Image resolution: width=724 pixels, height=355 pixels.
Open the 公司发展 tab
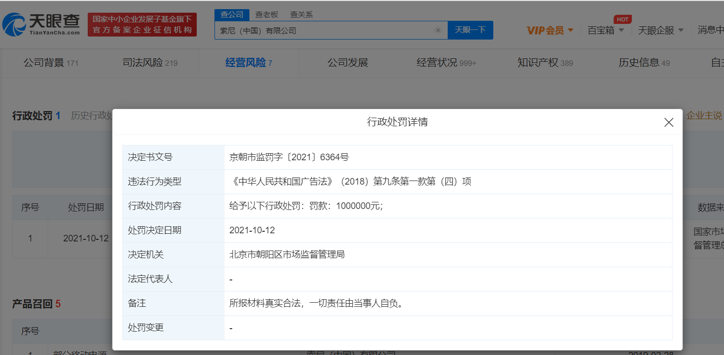tap(348, 63)
